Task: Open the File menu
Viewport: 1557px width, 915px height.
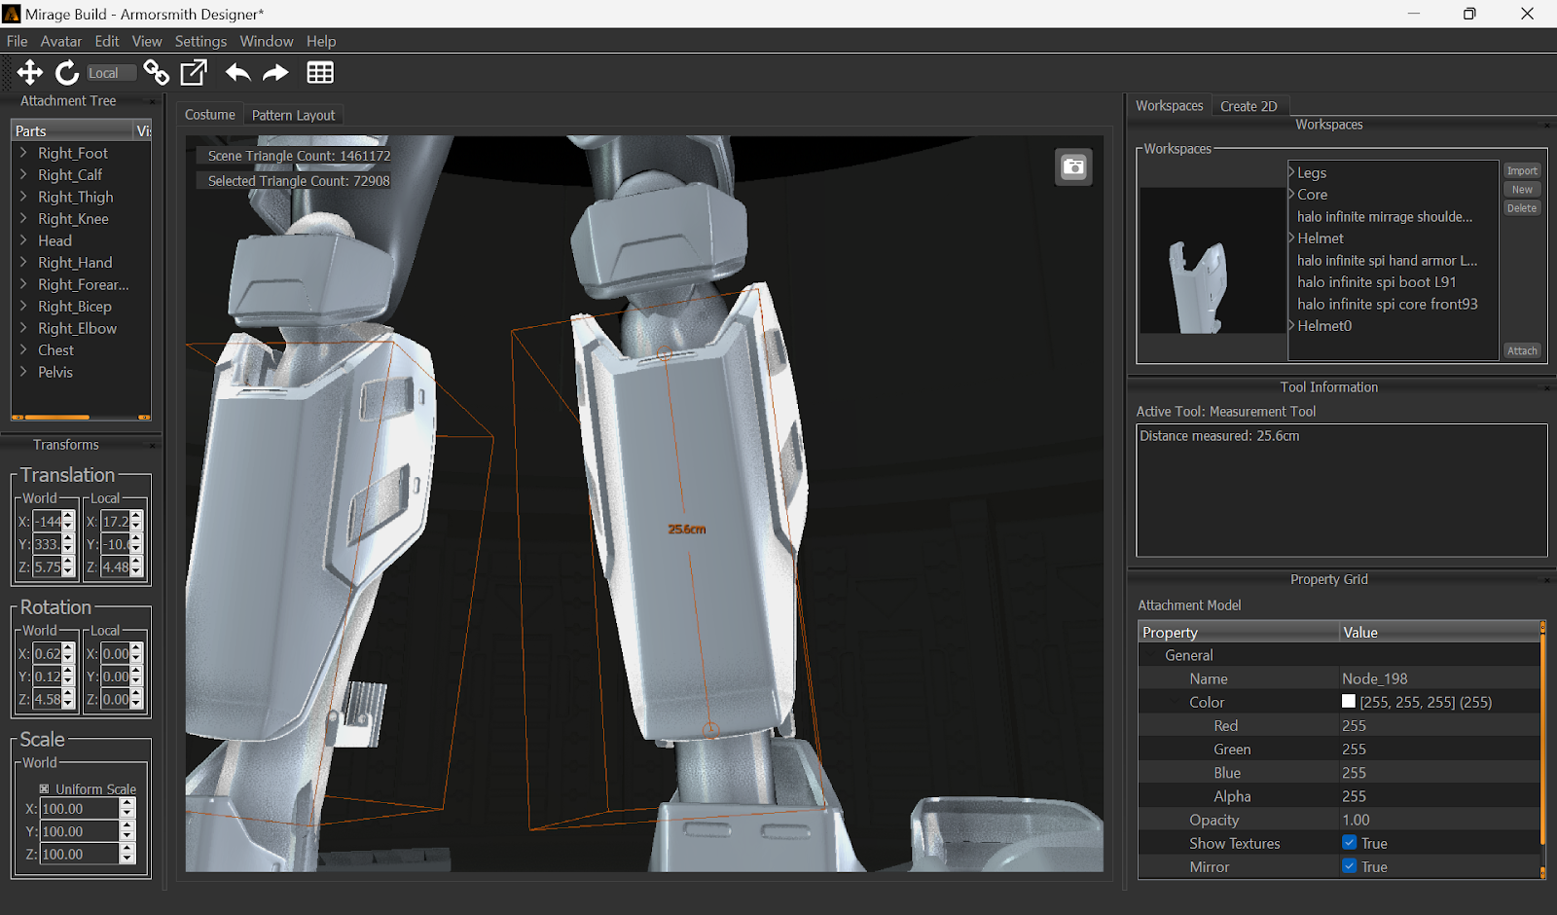Action: (17, 41)
